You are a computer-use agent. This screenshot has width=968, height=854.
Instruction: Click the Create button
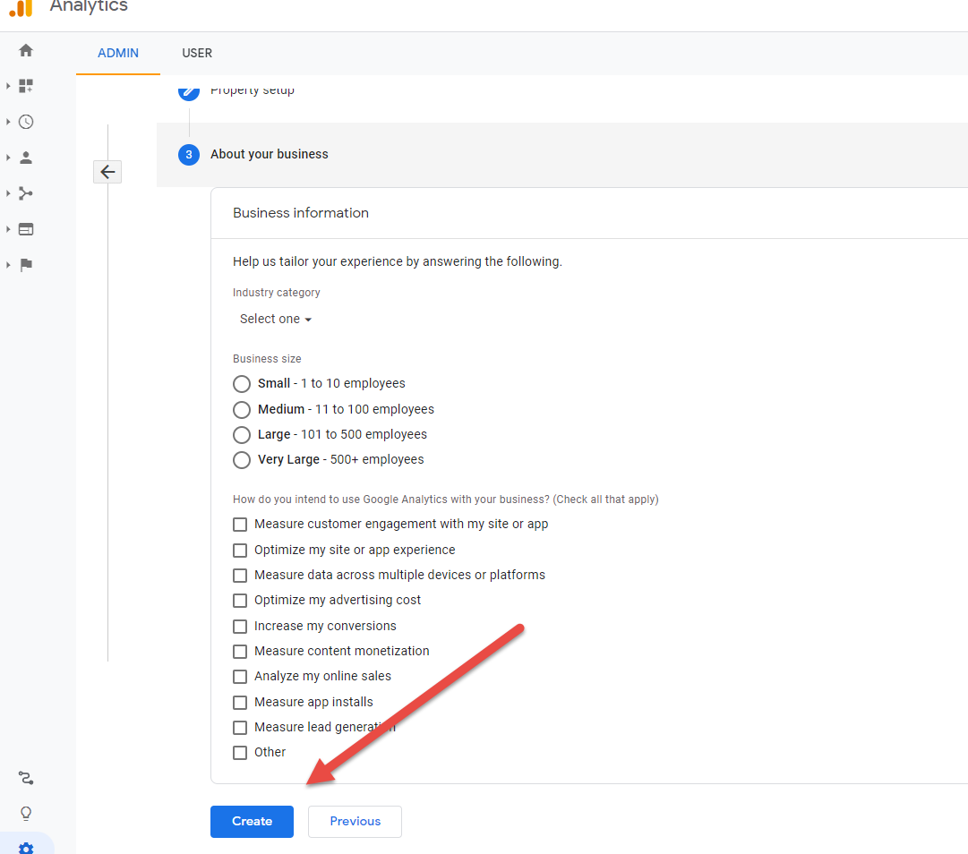(x=252, y=821)
